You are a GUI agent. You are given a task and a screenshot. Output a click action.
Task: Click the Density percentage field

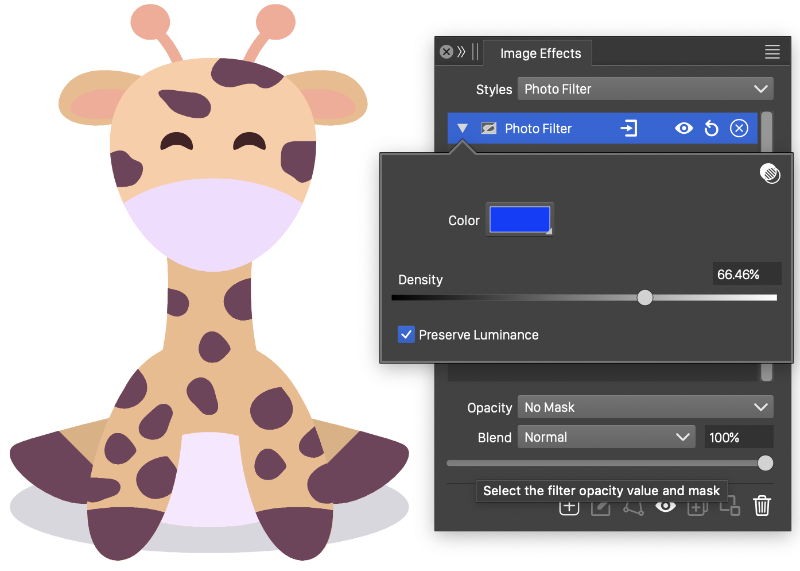pos(746,274)
